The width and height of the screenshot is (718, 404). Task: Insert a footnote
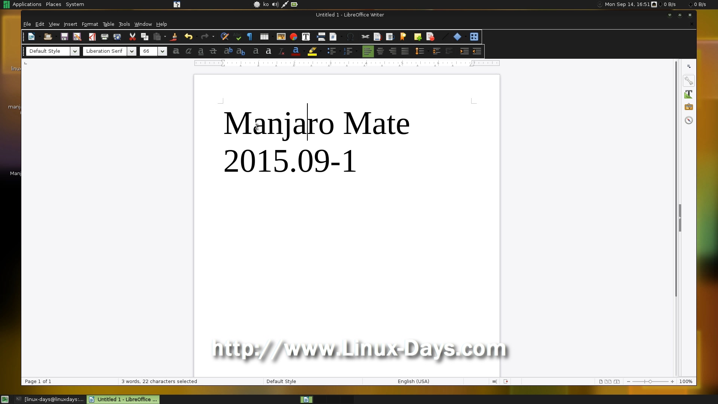pyautogui.click(x=377, y=37)
